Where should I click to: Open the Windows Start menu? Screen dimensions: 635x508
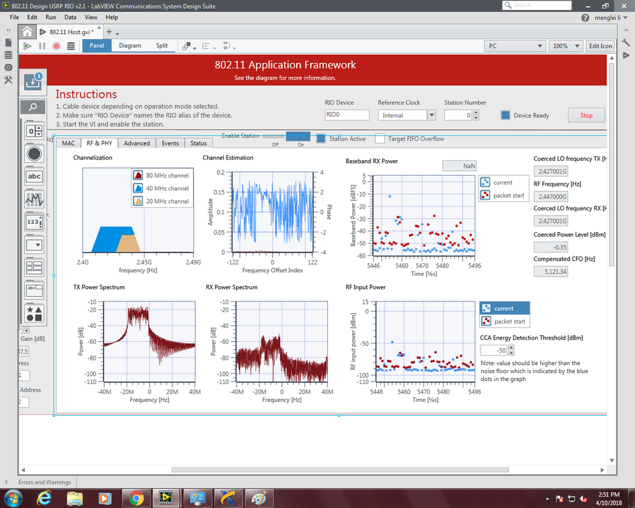click(x=13, y=498)
